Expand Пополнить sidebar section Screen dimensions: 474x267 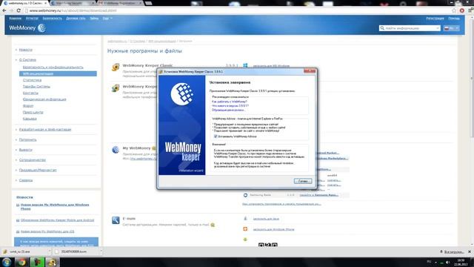coord(28,140)
